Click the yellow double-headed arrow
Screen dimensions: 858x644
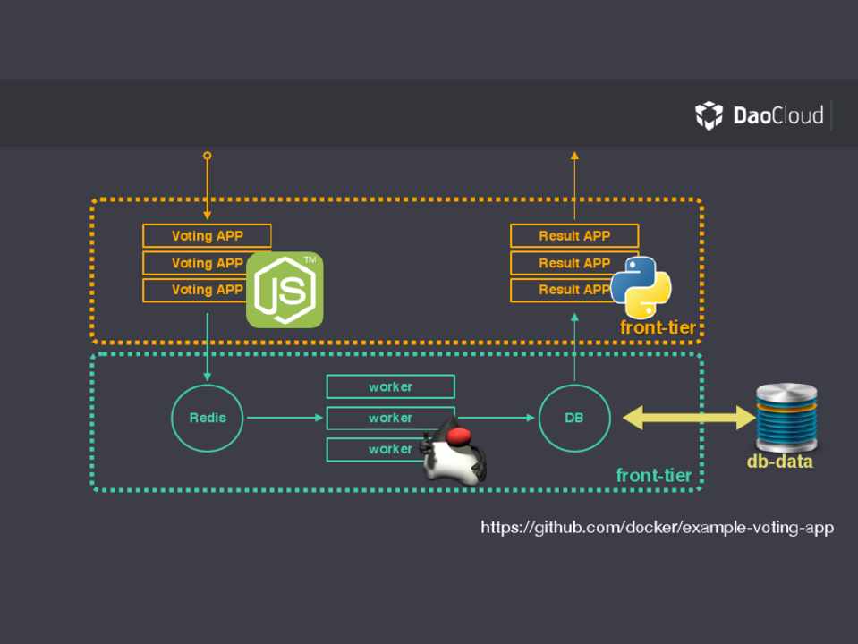point(689,418)
